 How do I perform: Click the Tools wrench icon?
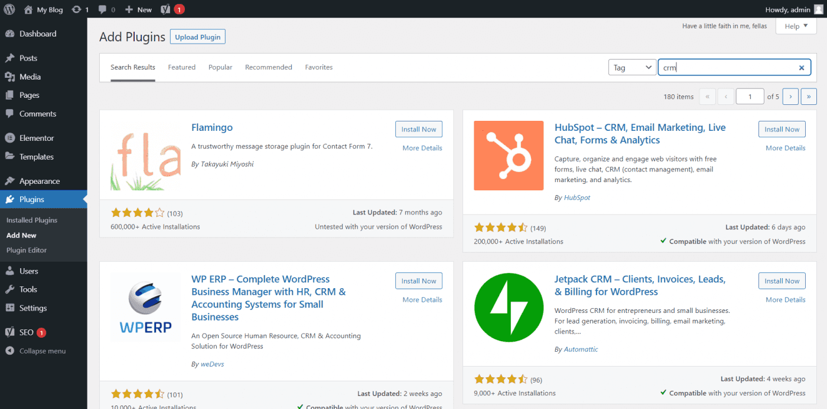(x=9, y=289)
